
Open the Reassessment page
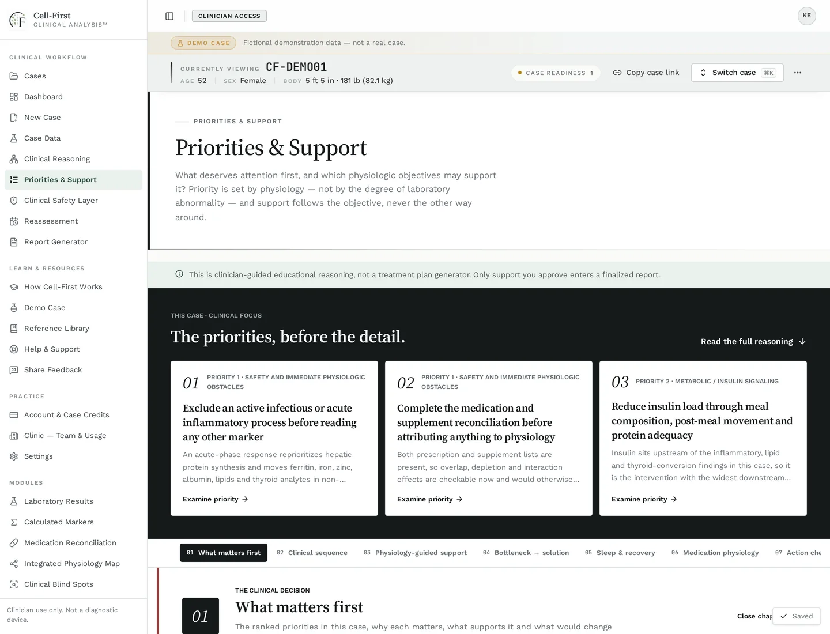[73, 221]
